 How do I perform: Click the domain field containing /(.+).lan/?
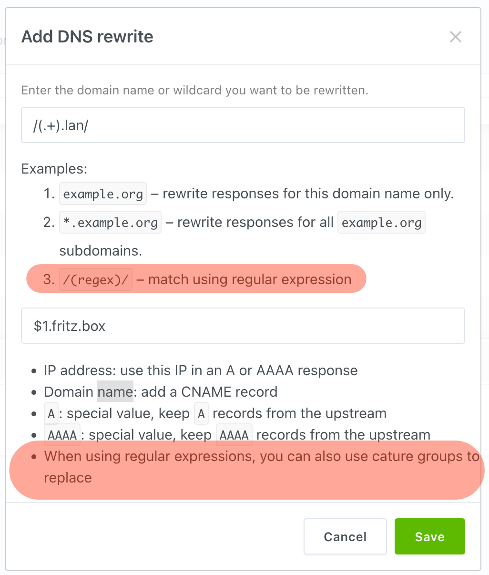243,125
